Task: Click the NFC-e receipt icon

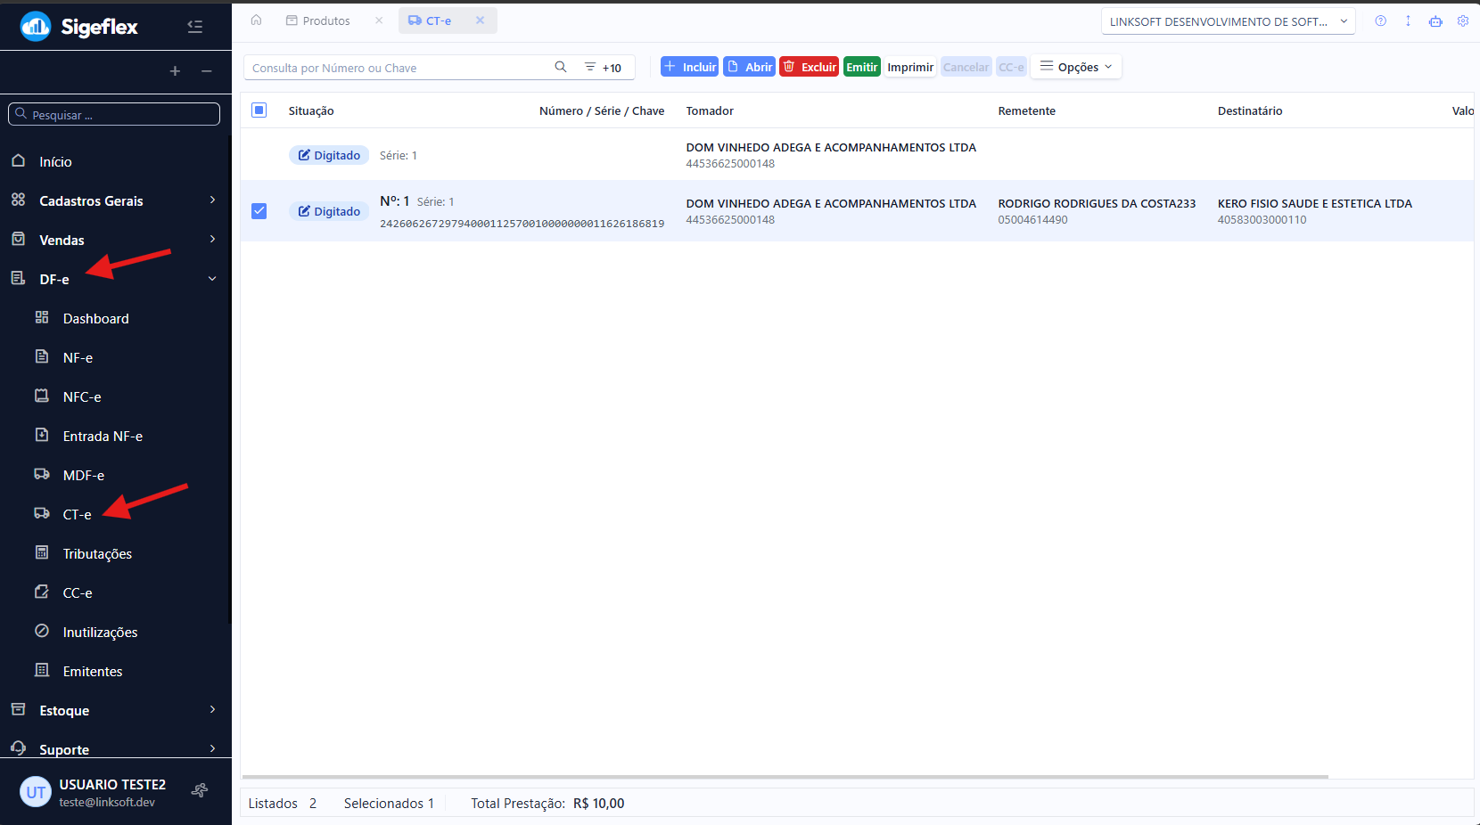Action: coord(42,396)
